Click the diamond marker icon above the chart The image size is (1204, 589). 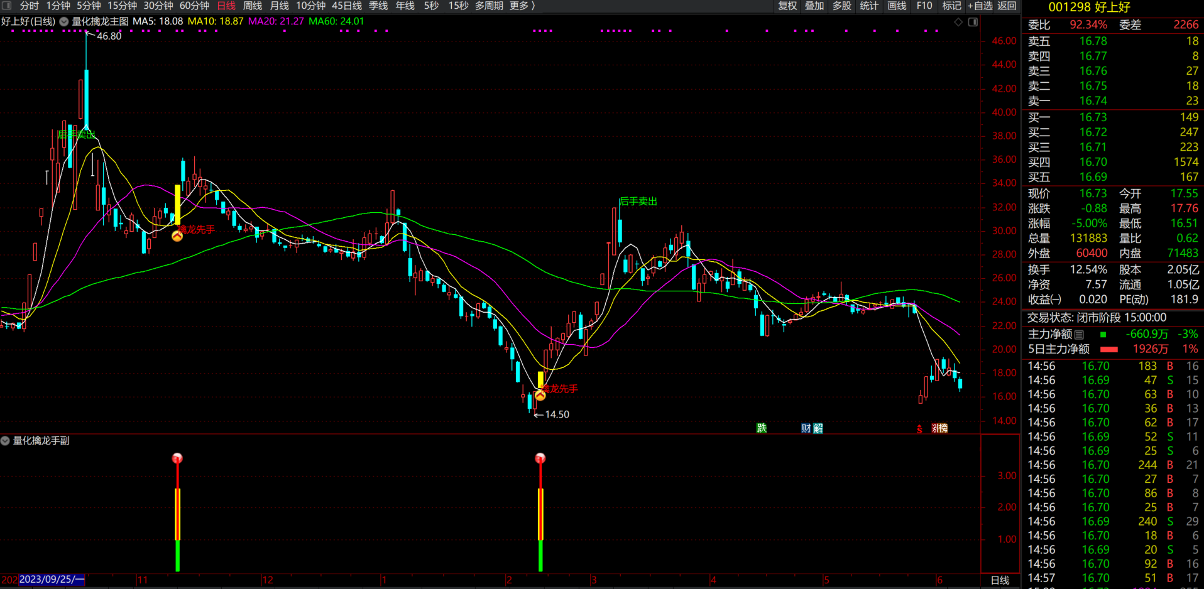pos(958,22)
